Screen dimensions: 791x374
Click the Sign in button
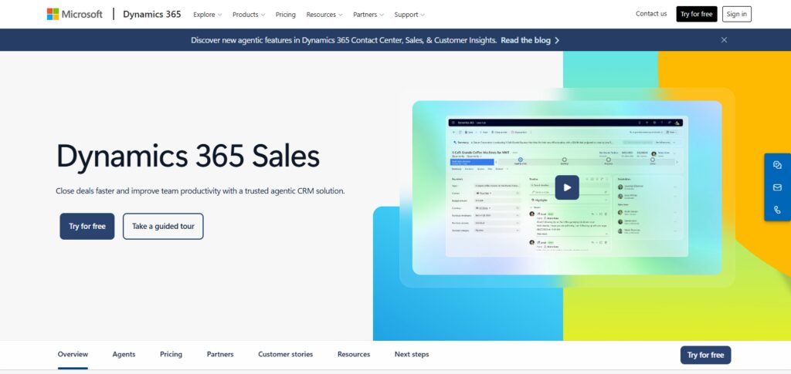(736, 14)
